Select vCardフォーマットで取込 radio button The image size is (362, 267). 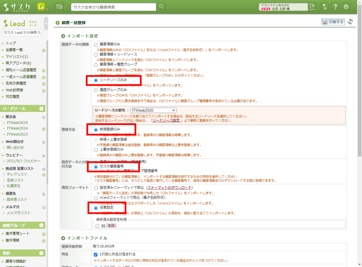(96, 198)
